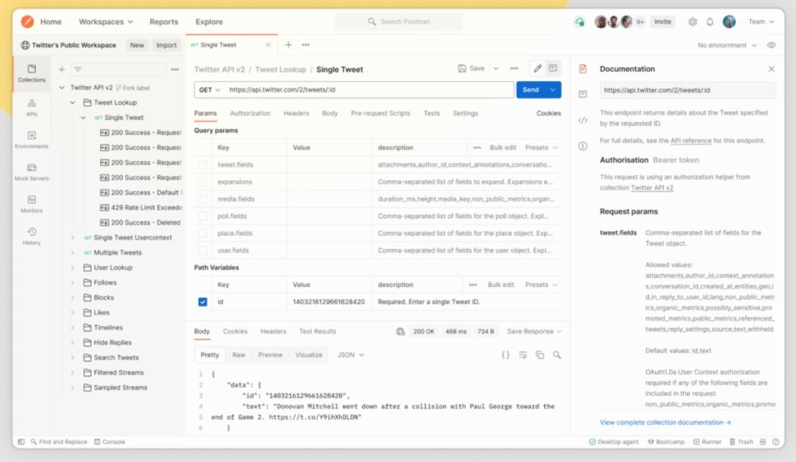Click the Postman logo icon
This screenshot has width=796, height=462.
27,21
